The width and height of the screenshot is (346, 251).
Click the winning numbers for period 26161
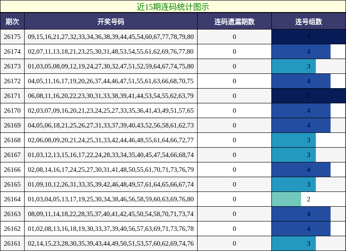click(x=111, y=243)
